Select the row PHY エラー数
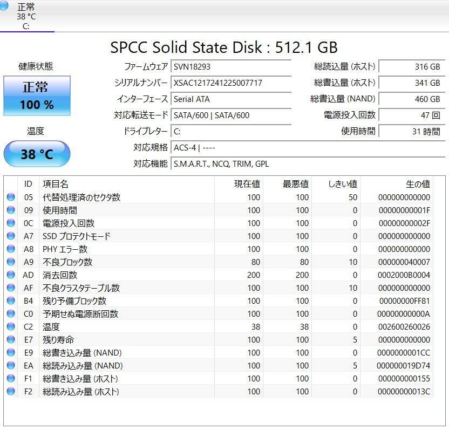The width and height of the screenshot is (449, 430). pyautogui.click(x=218, y=249)
